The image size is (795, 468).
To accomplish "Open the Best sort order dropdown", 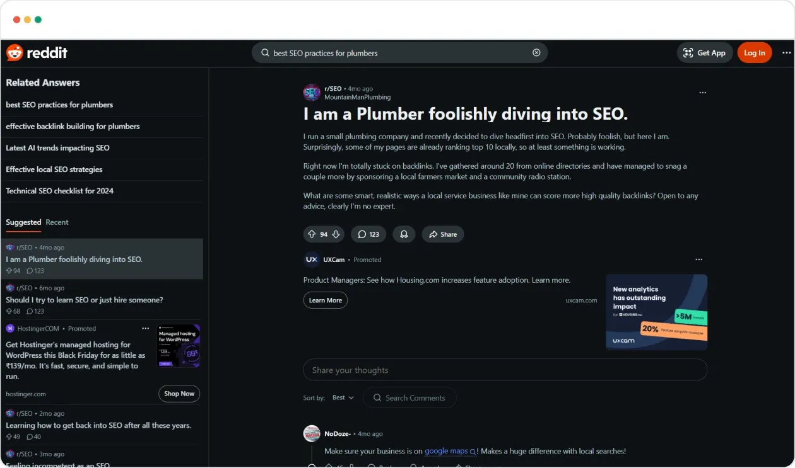I will tap(343, 397).
